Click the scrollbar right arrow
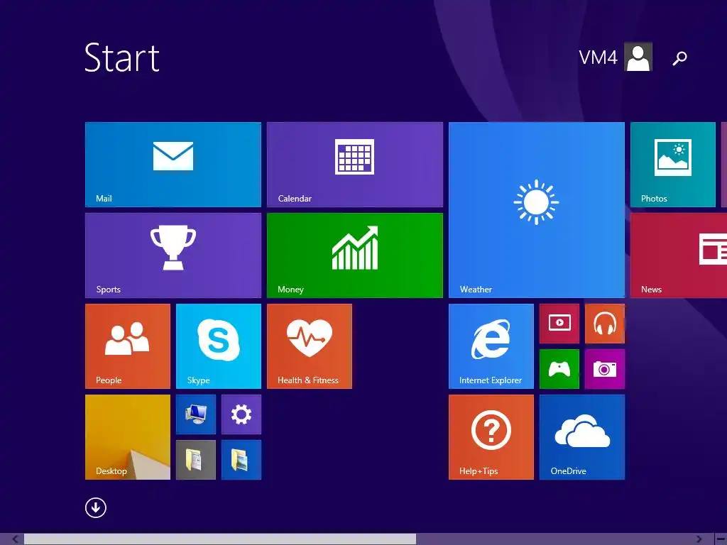The height and width of the screenshot is (545, 727). [699, 539]
